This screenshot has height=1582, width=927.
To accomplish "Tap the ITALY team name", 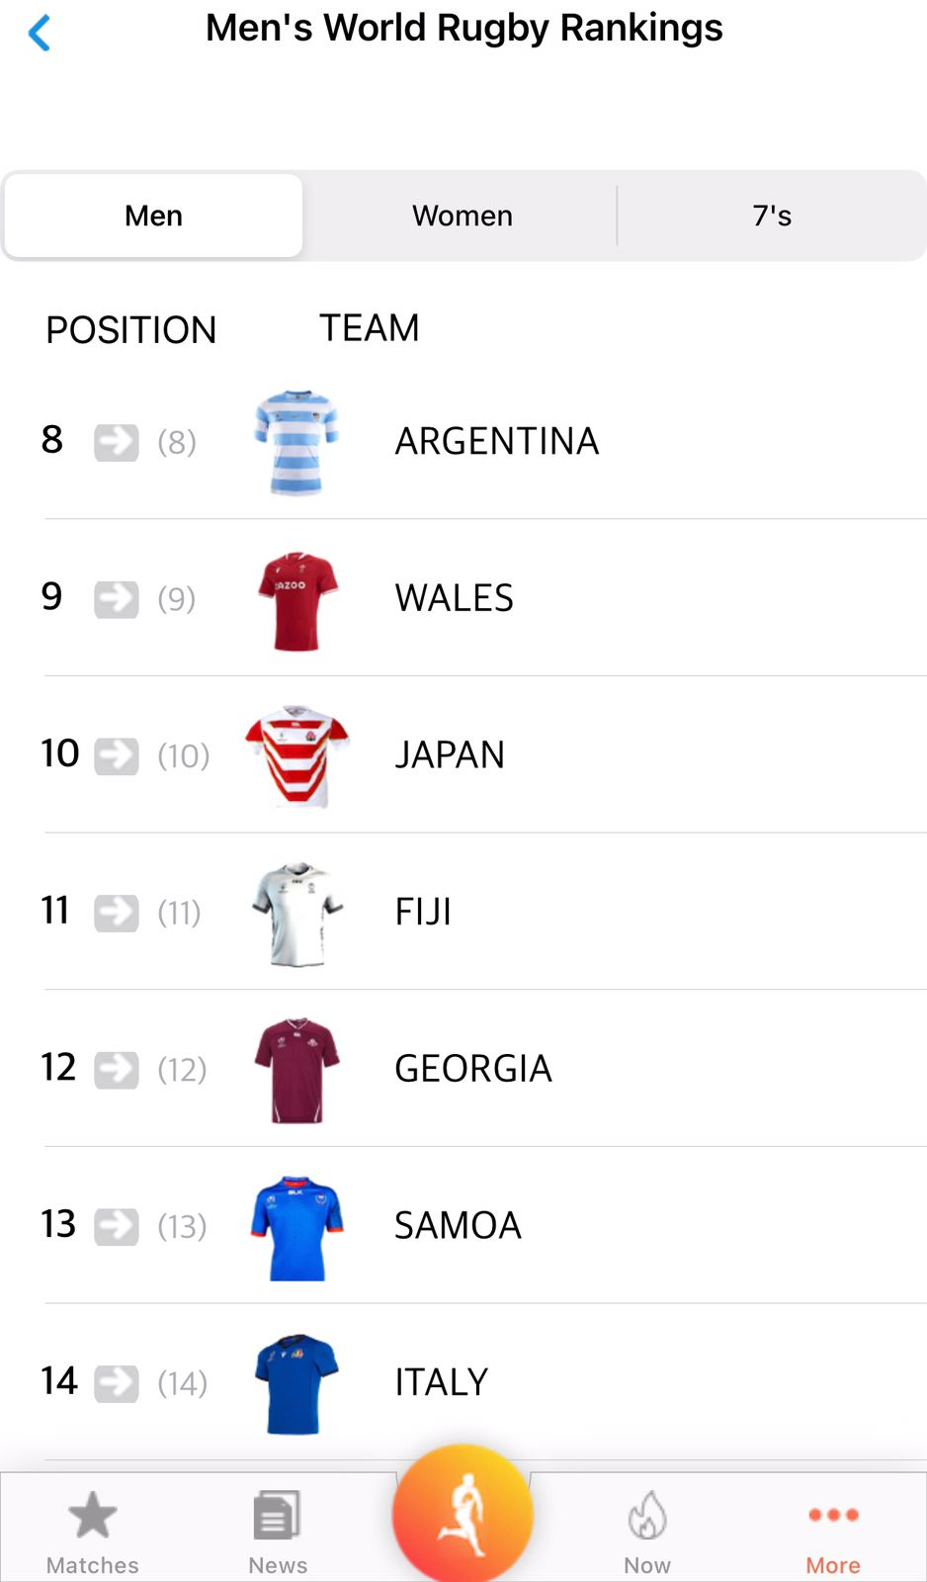I will coord(441,1382).
